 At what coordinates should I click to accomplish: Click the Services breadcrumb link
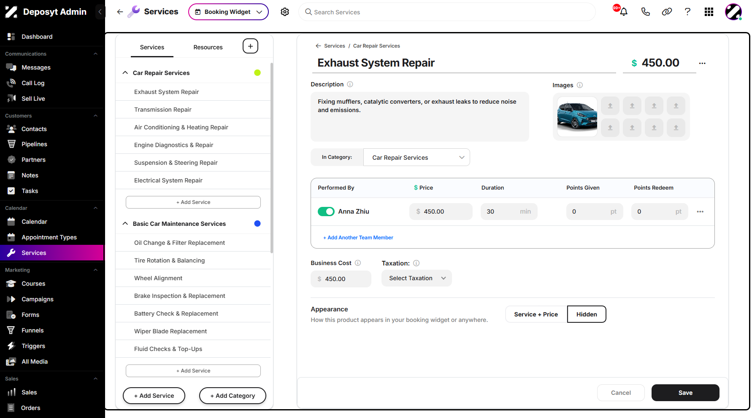pos(335,46)
